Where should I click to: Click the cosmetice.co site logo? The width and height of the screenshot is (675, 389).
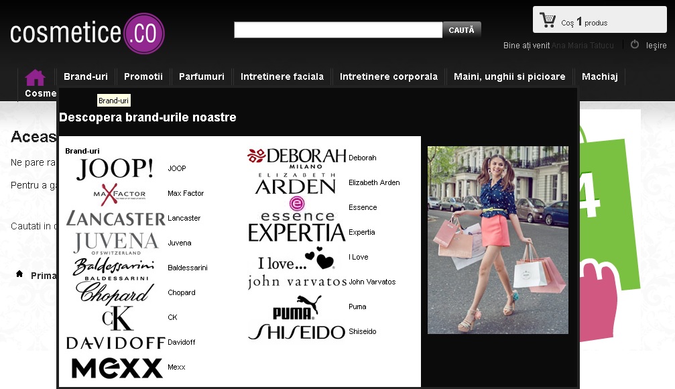coord(87,33)
